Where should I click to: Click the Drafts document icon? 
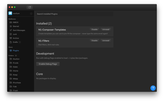click(x=11, y=42)
